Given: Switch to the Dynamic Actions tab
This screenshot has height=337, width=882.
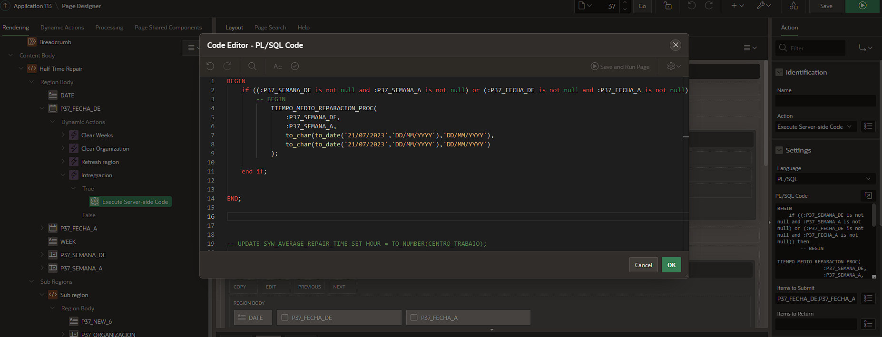Looking at the screenshot, I should coord(62,28).
